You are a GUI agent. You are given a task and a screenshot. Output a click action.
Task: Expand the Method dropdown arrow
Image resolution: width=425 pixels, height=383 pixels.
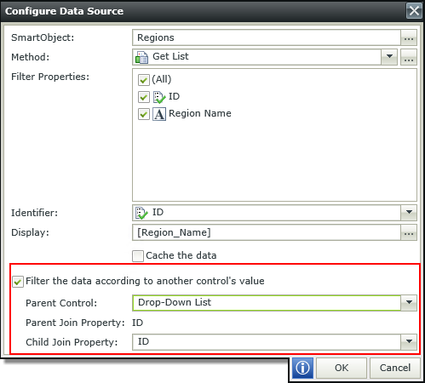389,57
